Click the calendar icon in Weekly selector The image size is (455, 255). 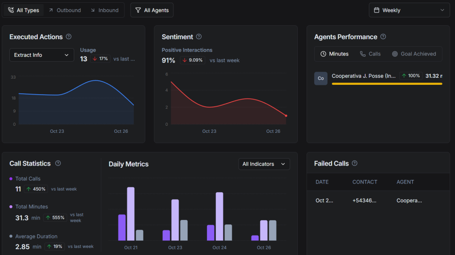coord(377,10)
